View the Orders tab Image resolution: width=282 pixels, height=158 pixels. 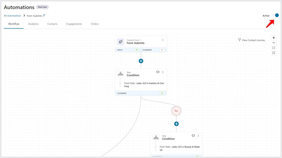coord(95,24)
